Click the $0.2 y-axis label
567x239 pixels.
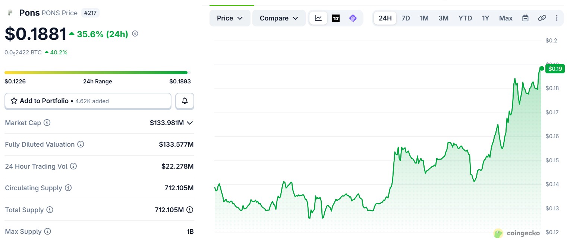tap(551, 40)
